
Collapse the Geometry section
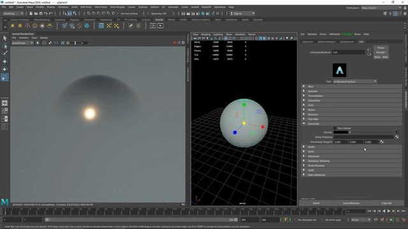[352, 124]
